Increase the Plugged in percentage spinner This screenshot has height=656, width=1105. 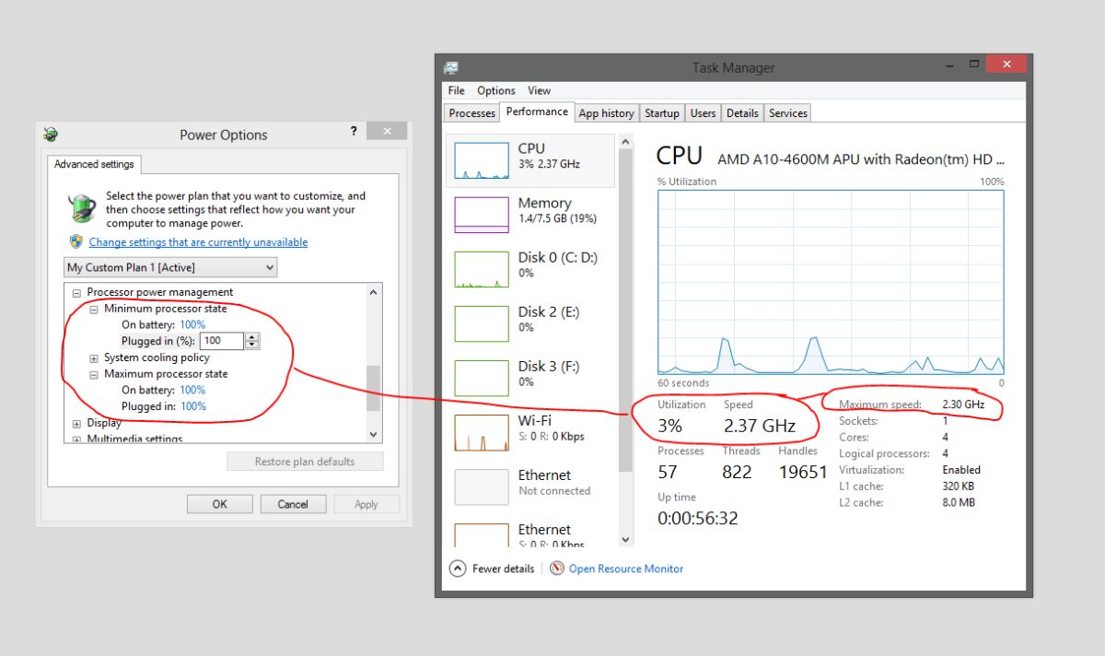click(x=252, y=337)
